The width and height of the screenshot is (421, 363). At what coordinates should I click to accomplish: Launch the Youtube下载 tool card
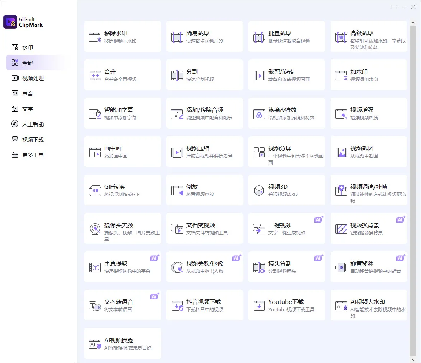(x=286, y=305)
